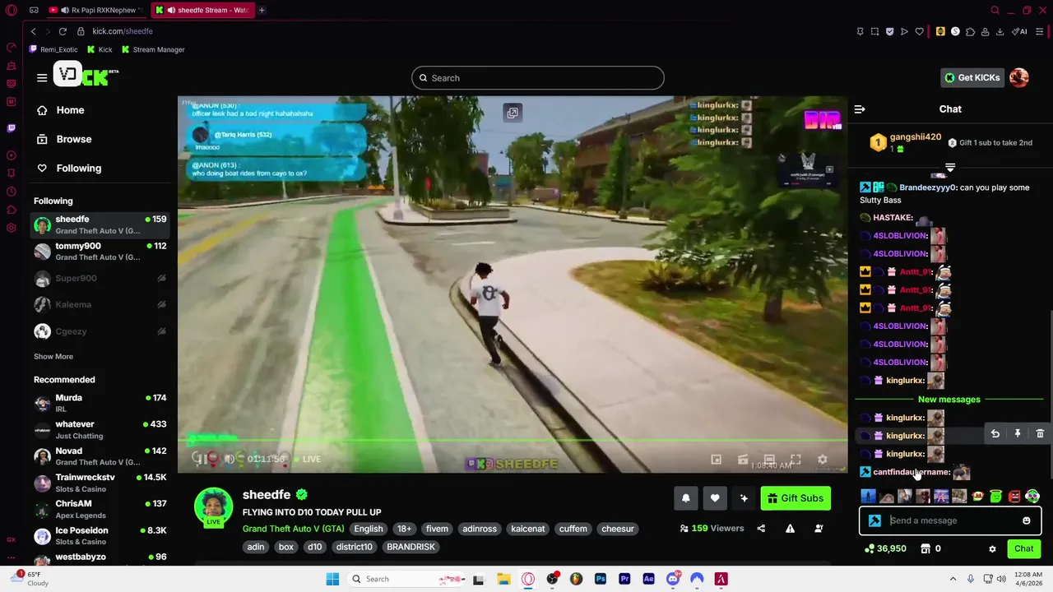Screen dimensions: 1053x592
Task: Click video progress bar on the stream
Action: [x=512, y=442]
